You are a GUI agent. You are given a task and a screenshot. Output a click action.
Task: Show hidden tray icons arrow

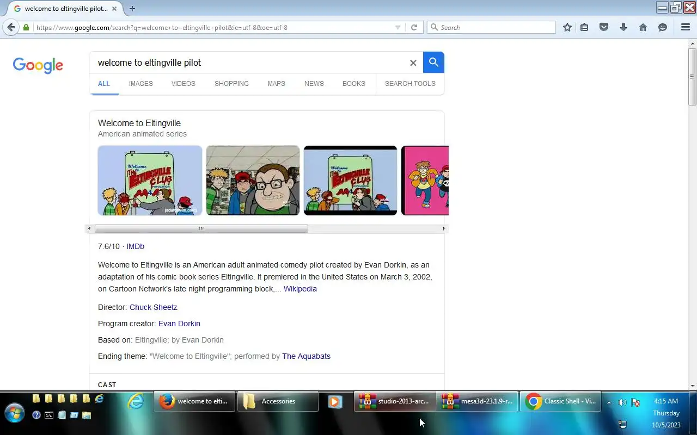(609, 402)
